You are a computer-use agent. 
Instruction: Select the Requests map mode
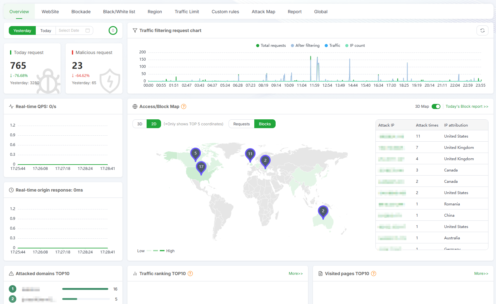pos(241,124)
